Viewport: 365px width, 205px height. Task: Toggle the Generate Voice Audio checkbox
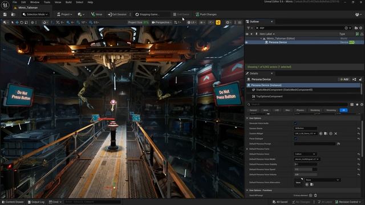[x=295, y=123]
